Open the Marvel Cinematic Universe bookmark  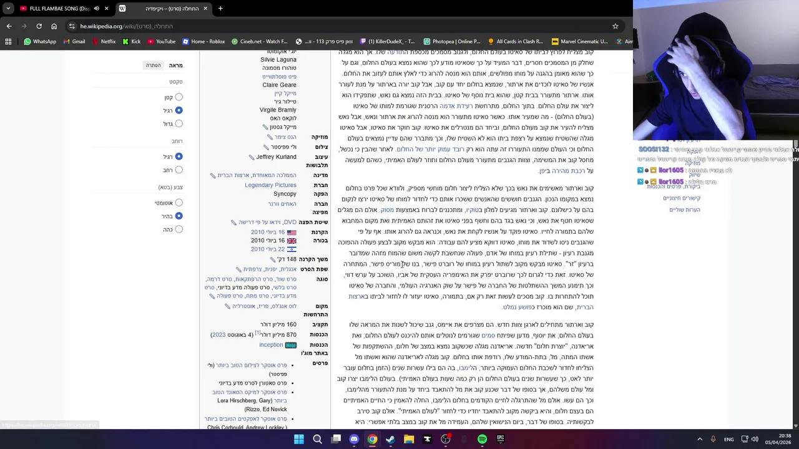click(x=579, y=42)
